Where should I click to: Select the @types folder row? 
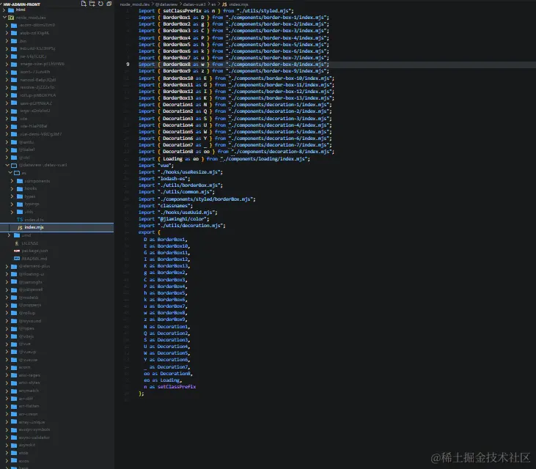pyautogui.click(x=56, y=328)
